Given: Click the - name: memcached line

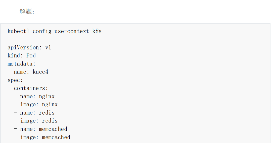Looking at the screenshot, I should pos(40,129).
